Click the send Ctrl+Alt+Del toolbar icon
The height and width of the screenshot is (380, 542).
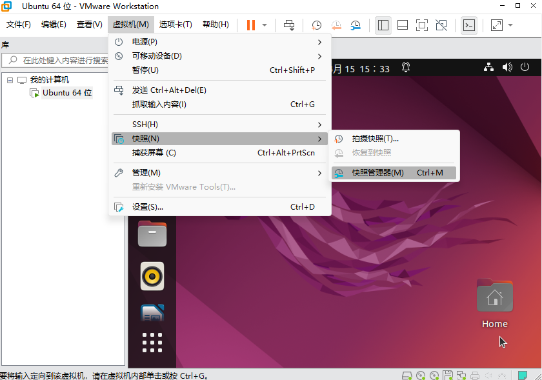point(289,25)
